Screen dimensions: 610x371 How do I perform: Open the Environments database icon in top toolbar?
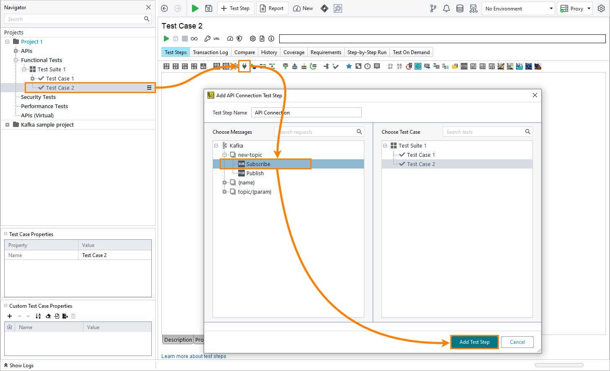tap(459, 8)
